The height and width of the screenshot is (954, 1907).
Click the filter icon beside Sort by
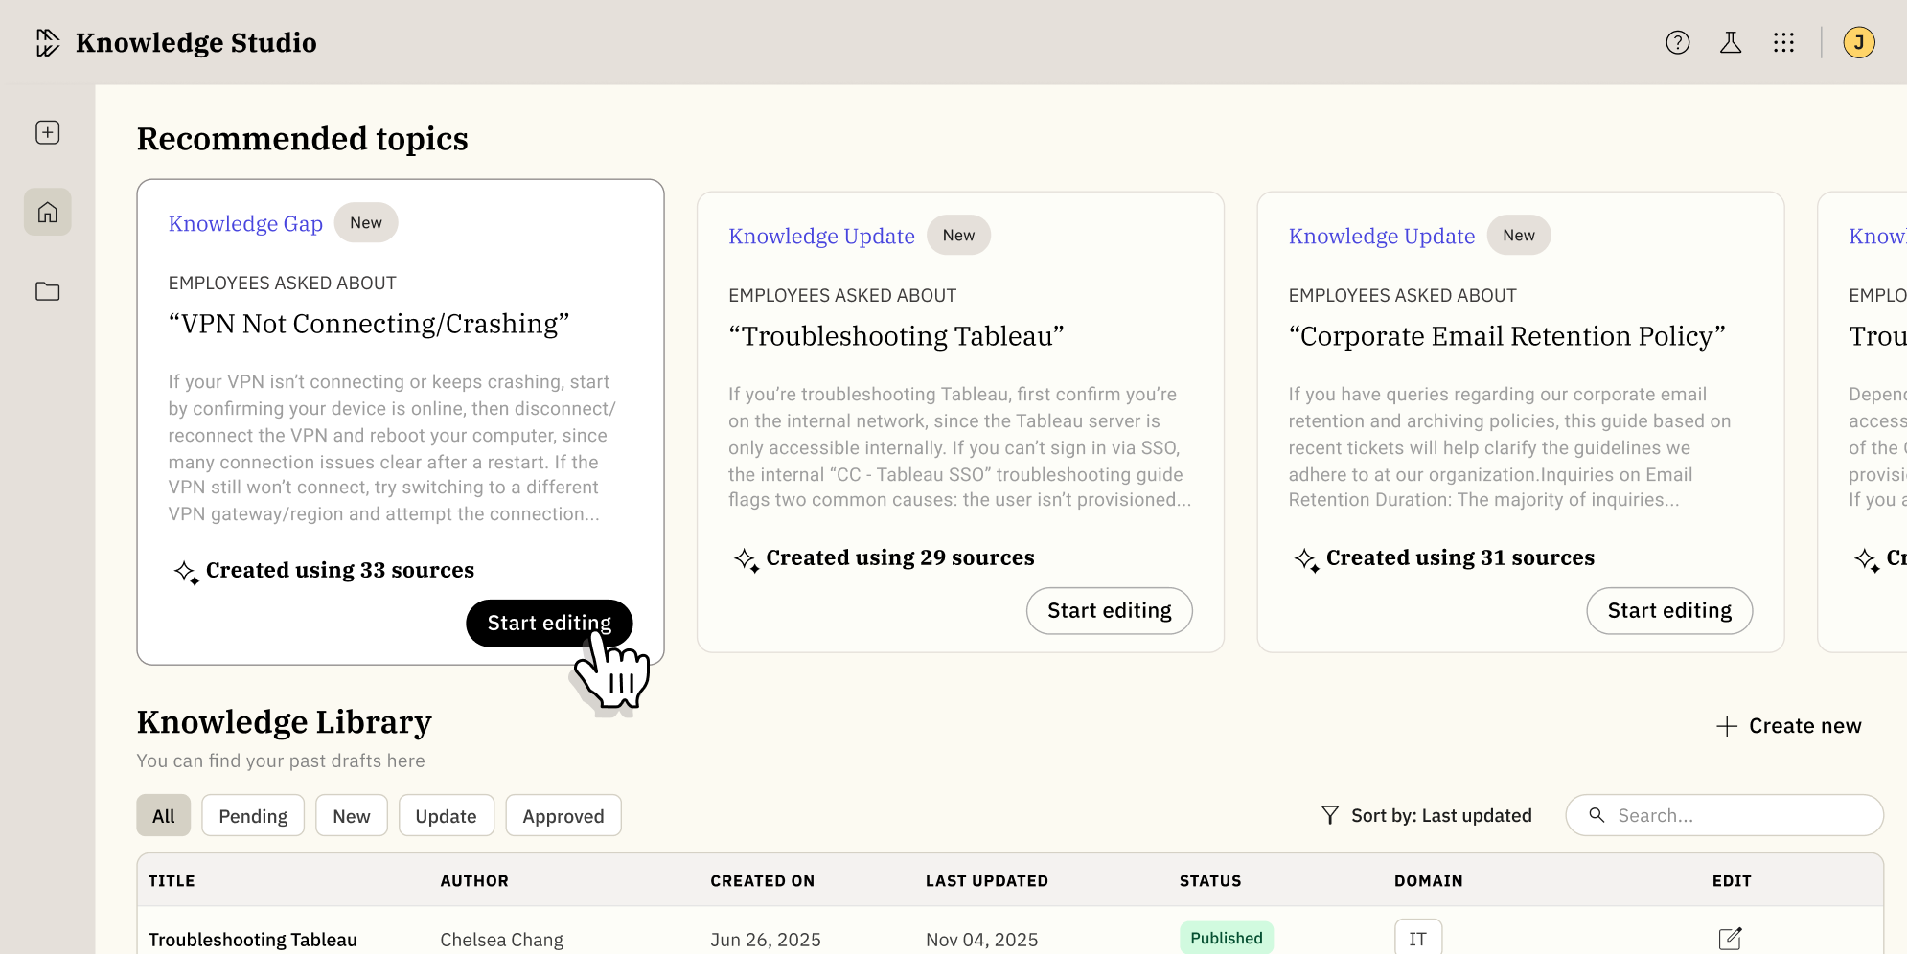point(1330,815)
